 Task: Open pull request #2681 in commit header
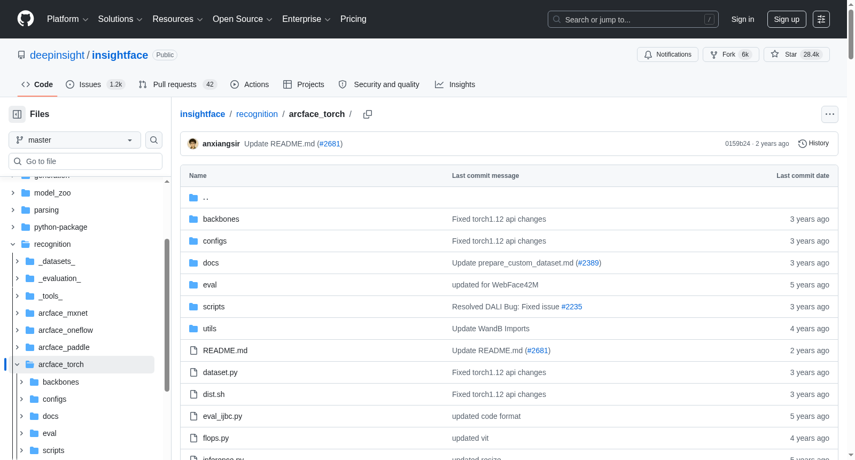pos(330,144)
